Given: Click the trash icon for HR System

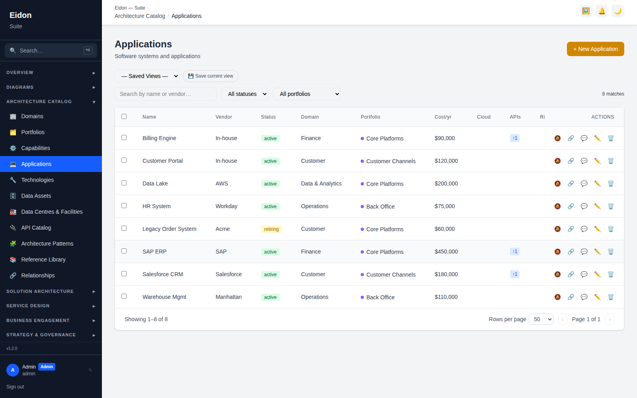Looking at the screenshot, I should point(611,206).
